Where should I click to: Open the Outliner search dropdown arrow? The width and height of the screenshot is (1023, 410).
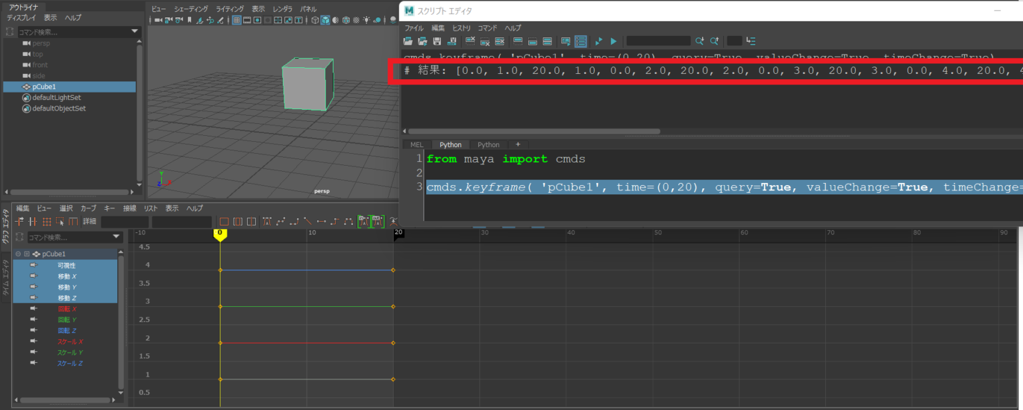point(135,31)
